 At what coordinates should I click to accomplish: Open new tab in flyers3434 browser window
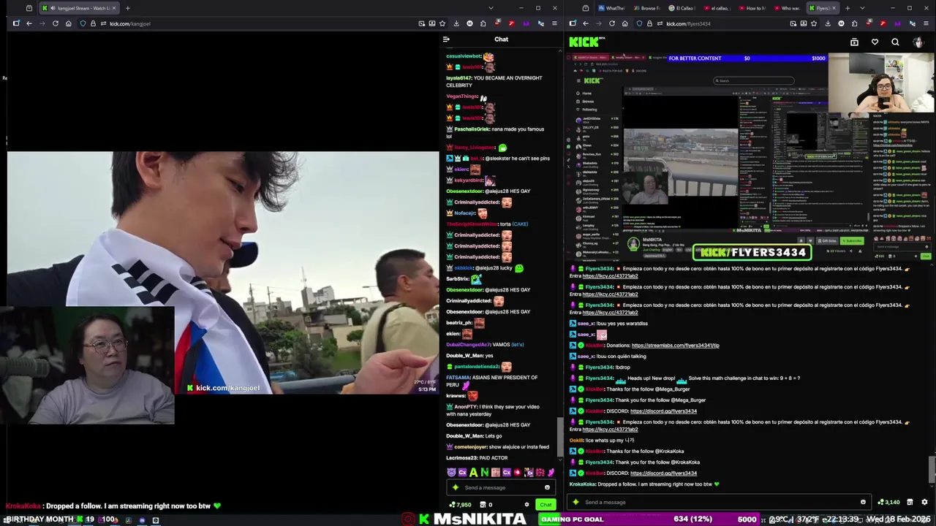(x=847, y=8)
